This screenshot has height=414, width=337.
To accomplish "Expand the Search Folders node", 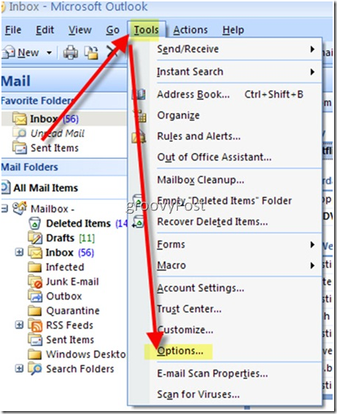I will tap(19, 368).
